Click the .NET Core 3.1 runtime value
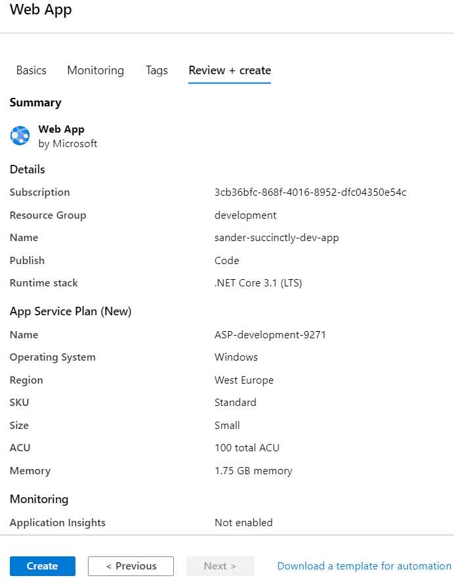This screenshot has width=454, height=580. coord(258,282)
